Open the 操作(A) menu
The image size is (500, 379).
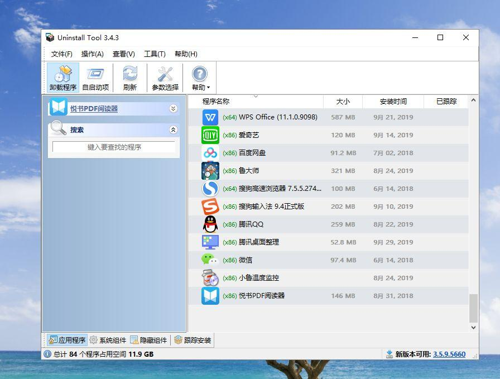(92, 54)
